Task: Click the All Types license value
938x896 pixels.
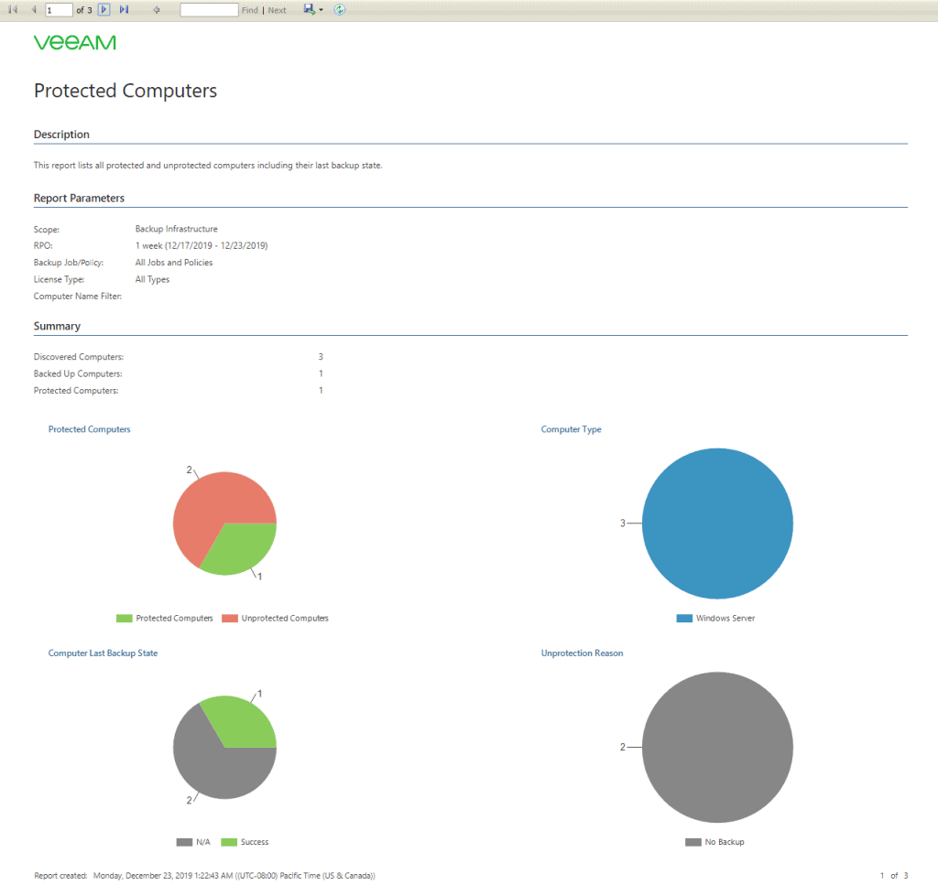Action: (x=153, y=279)
